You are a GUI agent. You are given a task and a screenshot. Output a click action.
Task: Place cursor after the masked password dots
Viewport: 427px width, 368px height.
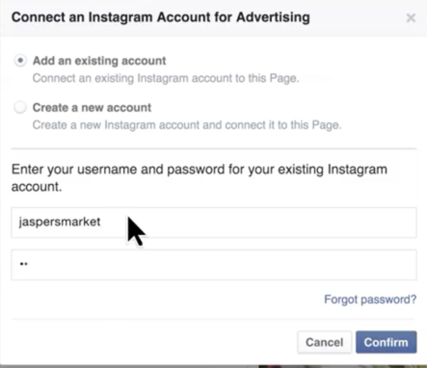click(29, 264)
